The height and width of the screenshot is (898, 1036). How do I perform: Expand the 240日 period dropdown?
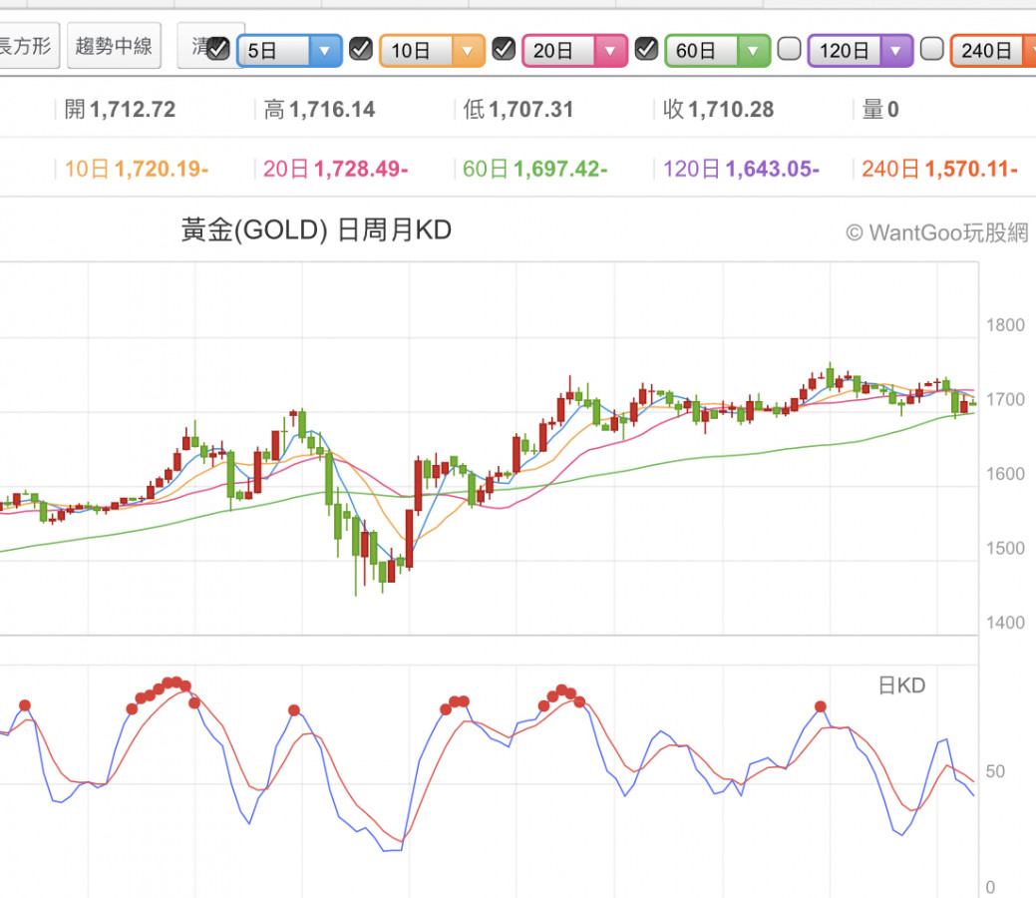click(992, 50)
